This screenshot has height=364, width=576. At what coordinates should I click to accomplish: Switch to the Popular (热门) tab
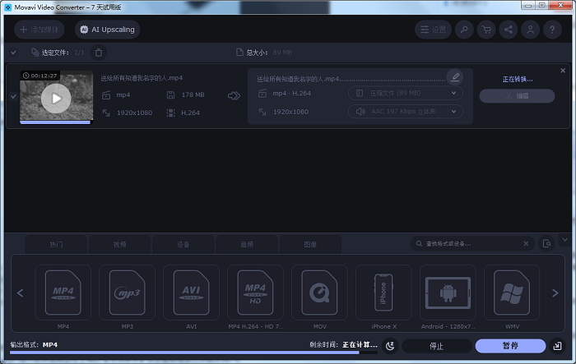(x=56, y=244)
